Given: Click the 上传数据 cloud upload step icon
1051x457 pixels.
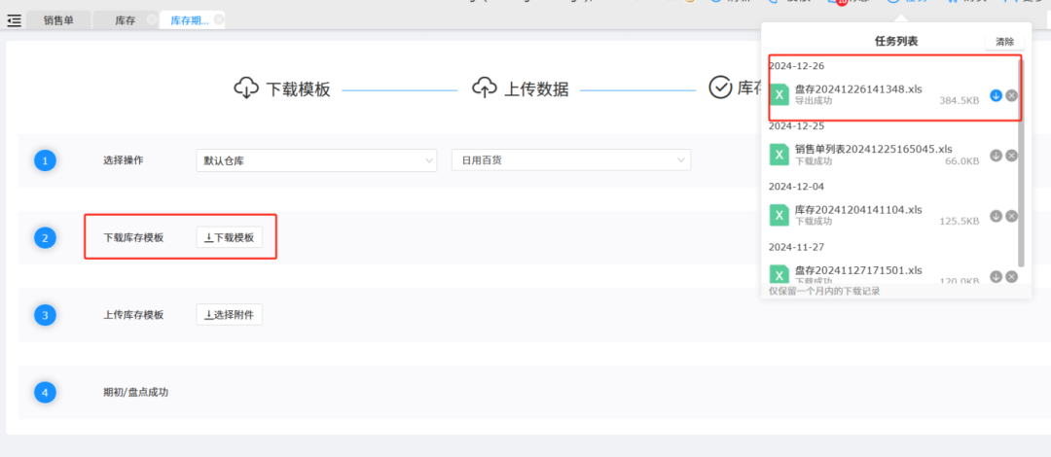Looking at the screenshot, I should click(x=485, y=88).
